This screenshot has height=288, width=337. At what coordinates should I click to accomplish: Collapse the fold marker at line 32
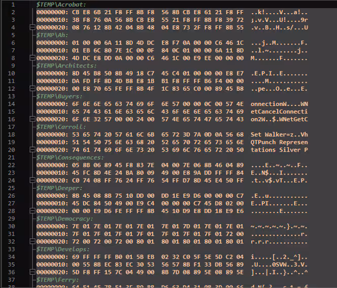(32, 241)
